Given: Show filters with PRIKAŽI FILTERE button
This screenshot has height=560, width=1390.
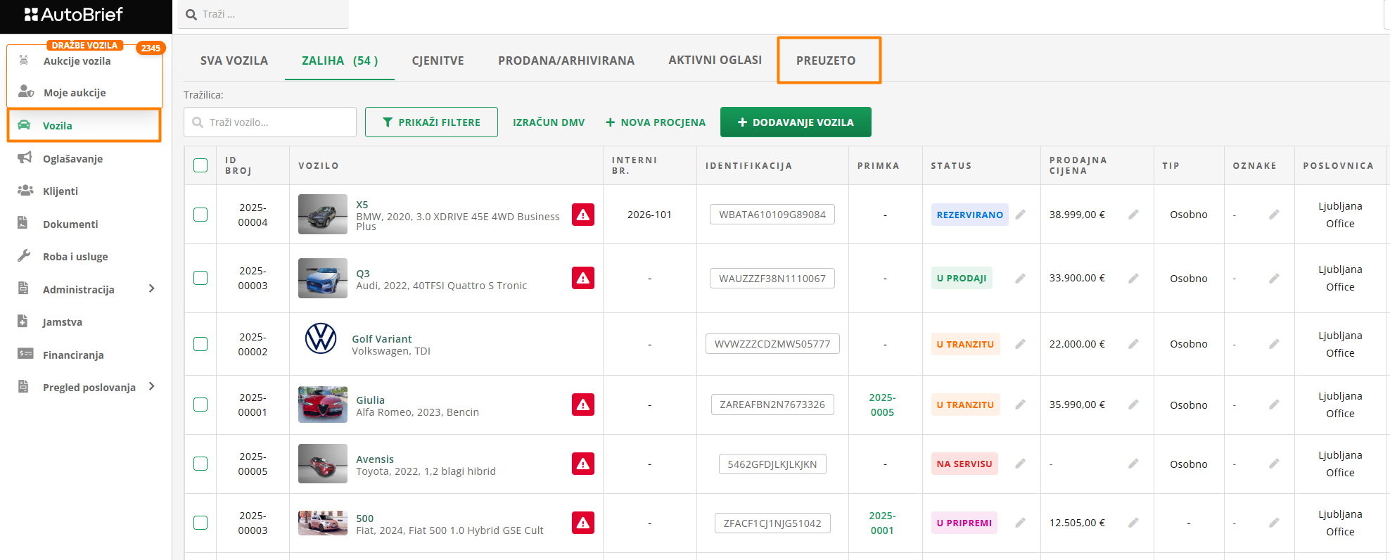Looking at the screenshot, I should [431, 122].
